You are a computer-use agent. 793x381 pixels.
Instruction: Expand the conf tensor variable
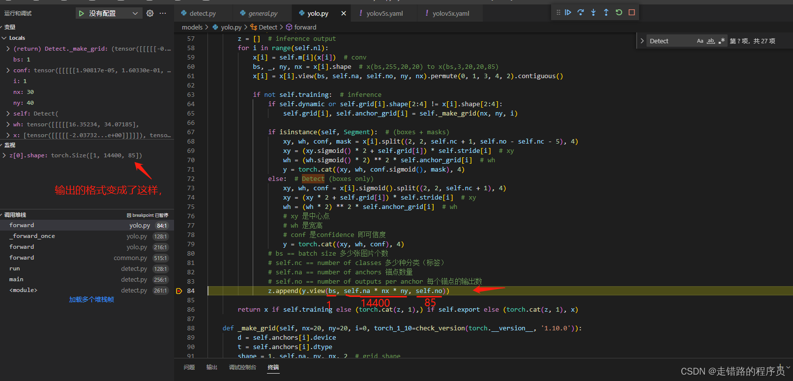pyautogui.click(x=8, y=70)
